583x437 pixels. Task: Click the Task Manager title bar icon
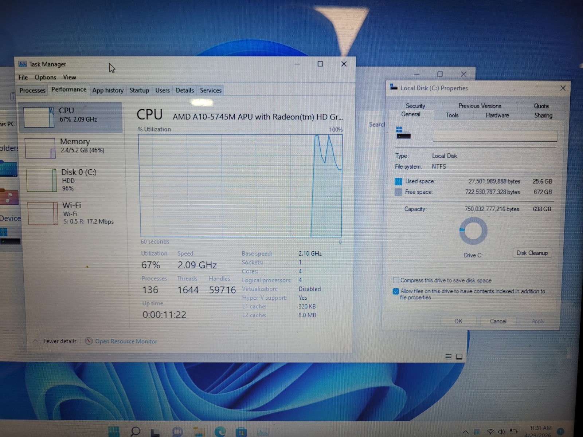[x=23, y=64]
